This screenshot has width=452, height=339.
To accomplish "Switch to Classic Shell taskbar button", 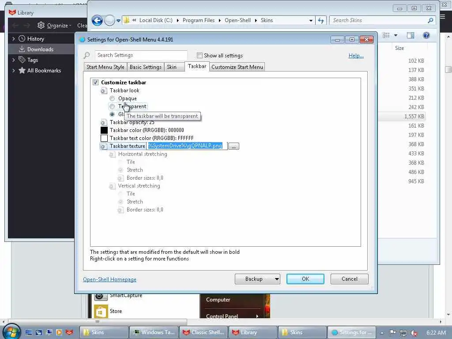I will [203, 332].
